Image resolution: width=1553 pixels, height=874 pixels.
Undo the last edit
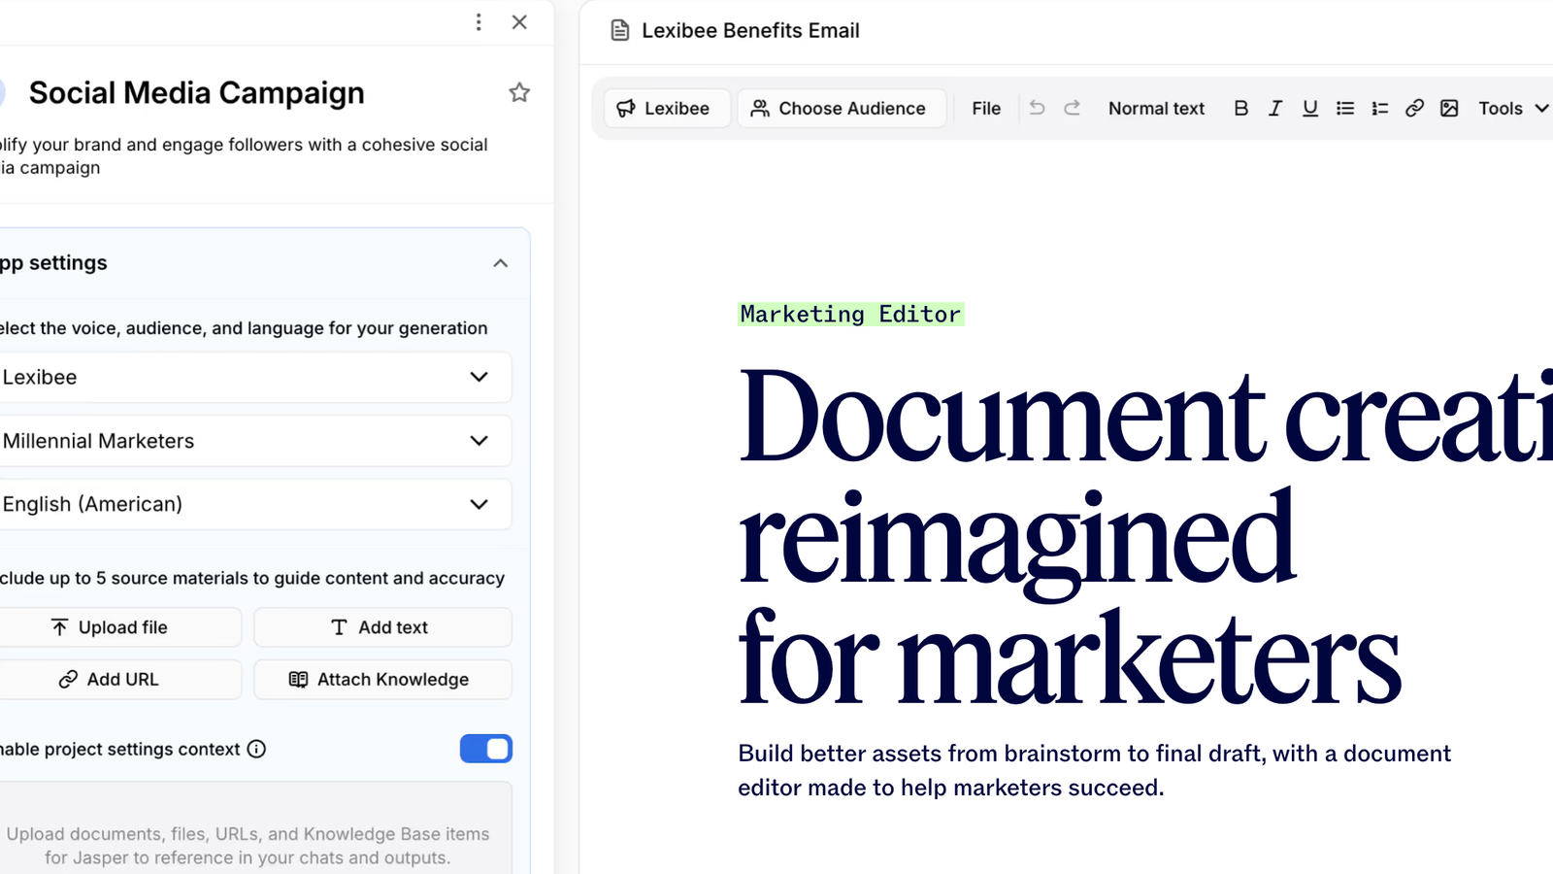1037,108
